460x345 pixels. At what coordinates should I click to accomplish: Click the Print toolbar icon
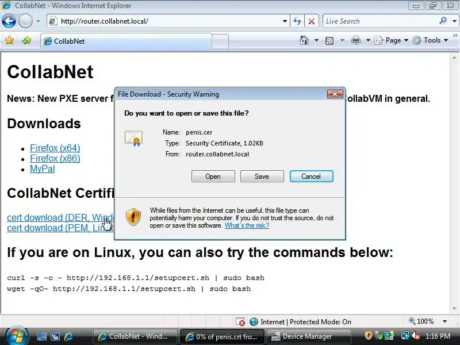coord(355,40)
